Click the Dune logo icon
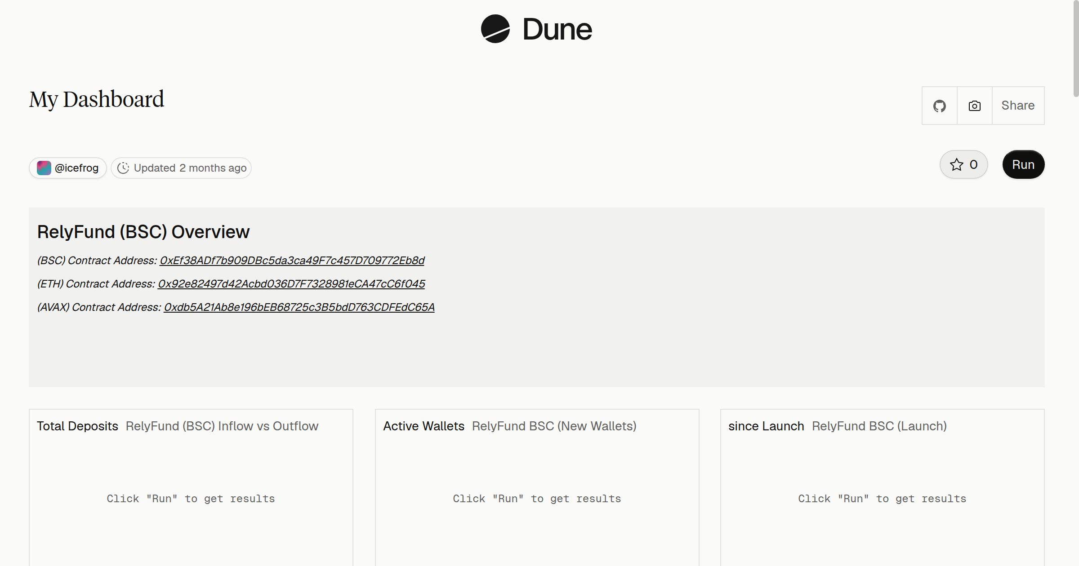Viewport: 1079px width, 566px height. point(495,29)
